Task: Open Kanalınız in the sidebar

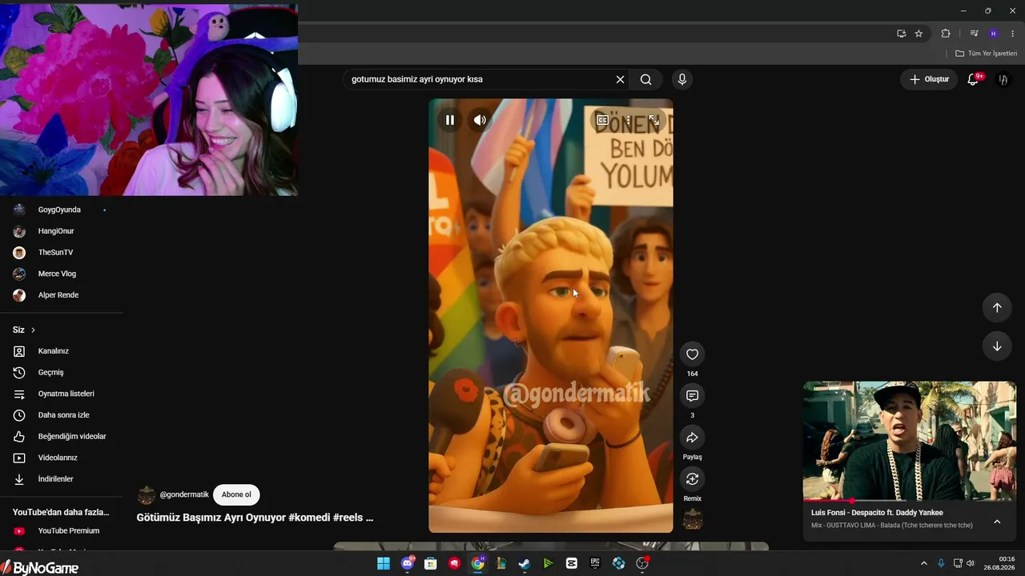Action: (x=54, y=351)
